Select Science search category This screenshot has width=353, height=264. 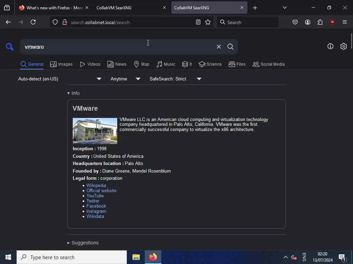(x=210, y=64)
